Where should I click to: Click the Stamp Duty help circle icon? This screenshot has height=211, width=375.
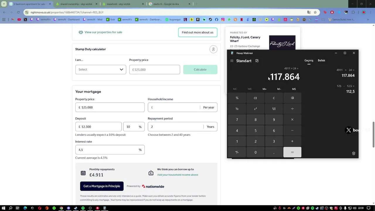tap(214, 49)
